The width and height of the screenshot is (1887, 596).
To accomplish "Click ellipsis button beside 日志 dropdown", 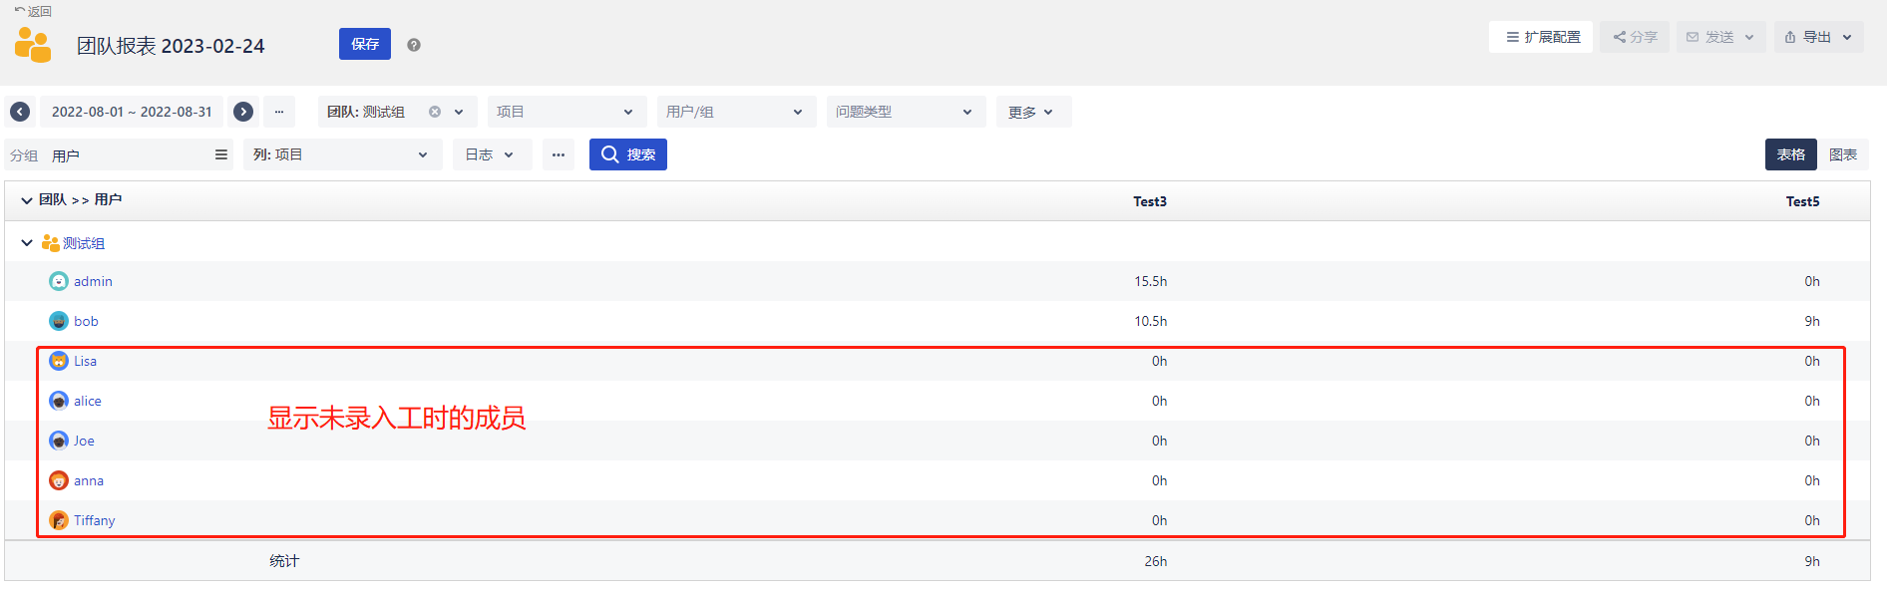I will [x=559, y=154].
